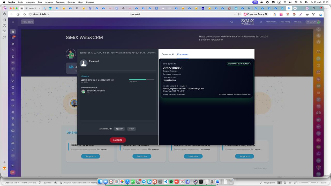Open the App Store from the Dock
Viewport: 331px width, 186px height.
coord(127,182)
